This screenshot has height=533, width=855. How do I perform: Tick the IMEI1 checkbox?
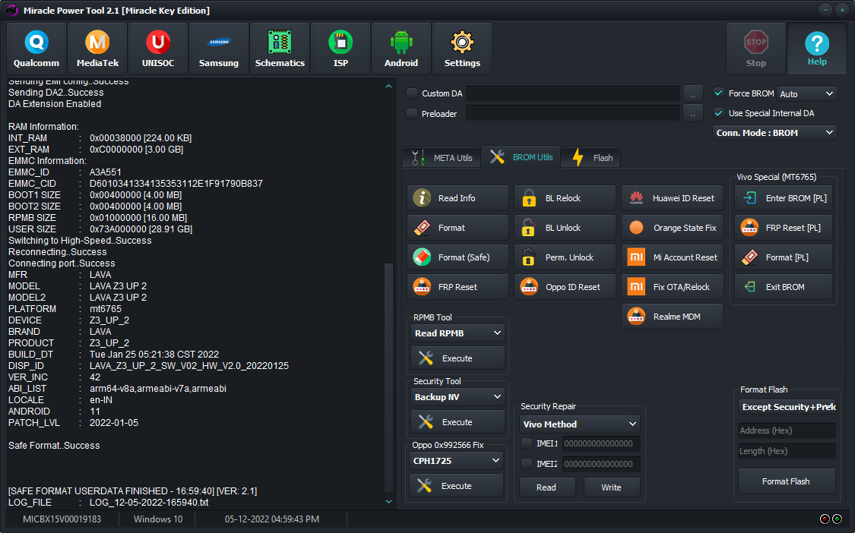coord(527,443)
